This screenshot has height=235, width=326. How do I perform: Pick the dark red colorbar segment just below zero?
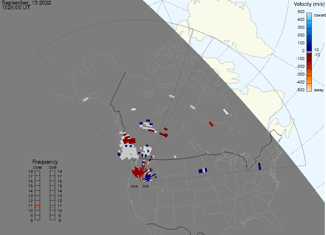[309, 57]
